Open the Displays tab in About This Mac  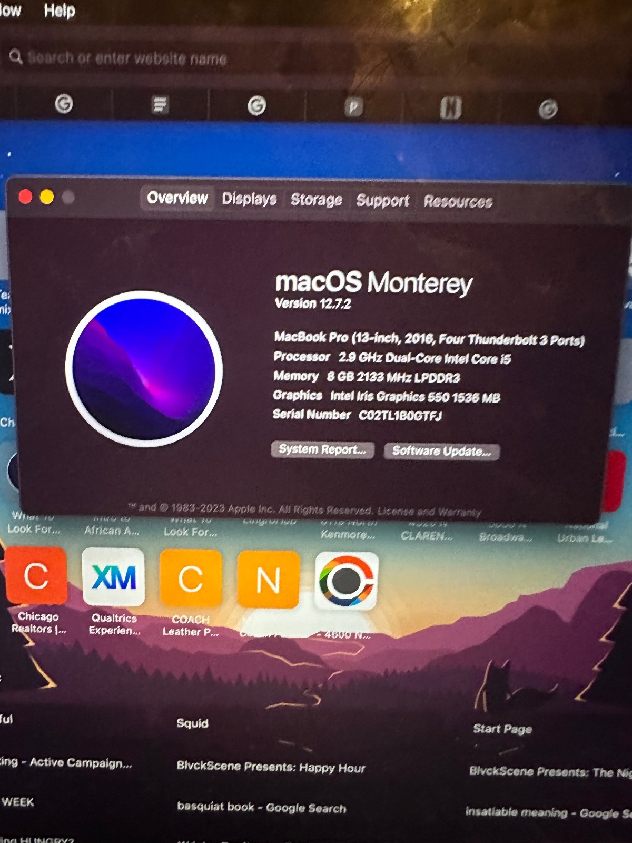pyautogui.click(x=249, y=199)
